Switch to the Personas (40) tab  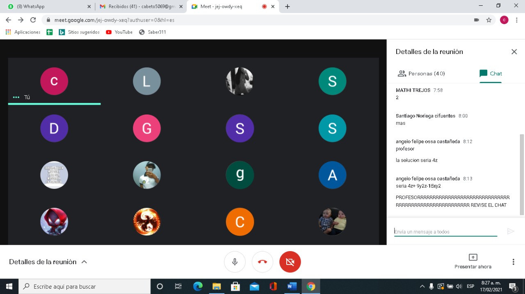(421, 74)
